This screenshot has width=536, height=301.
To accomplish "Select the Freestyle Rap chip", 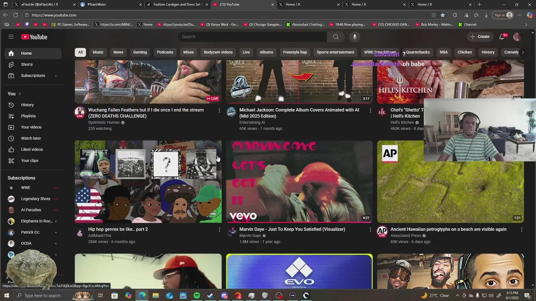I will [x=295, y=52].
